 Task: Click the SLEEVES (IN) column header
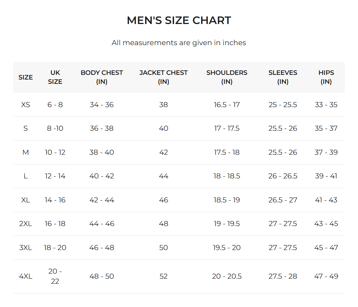pyautogui.click(x=283, y=77)
